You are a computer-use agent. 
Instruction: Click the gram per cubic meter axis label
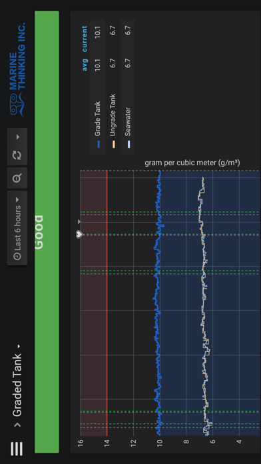click(192, 163)
